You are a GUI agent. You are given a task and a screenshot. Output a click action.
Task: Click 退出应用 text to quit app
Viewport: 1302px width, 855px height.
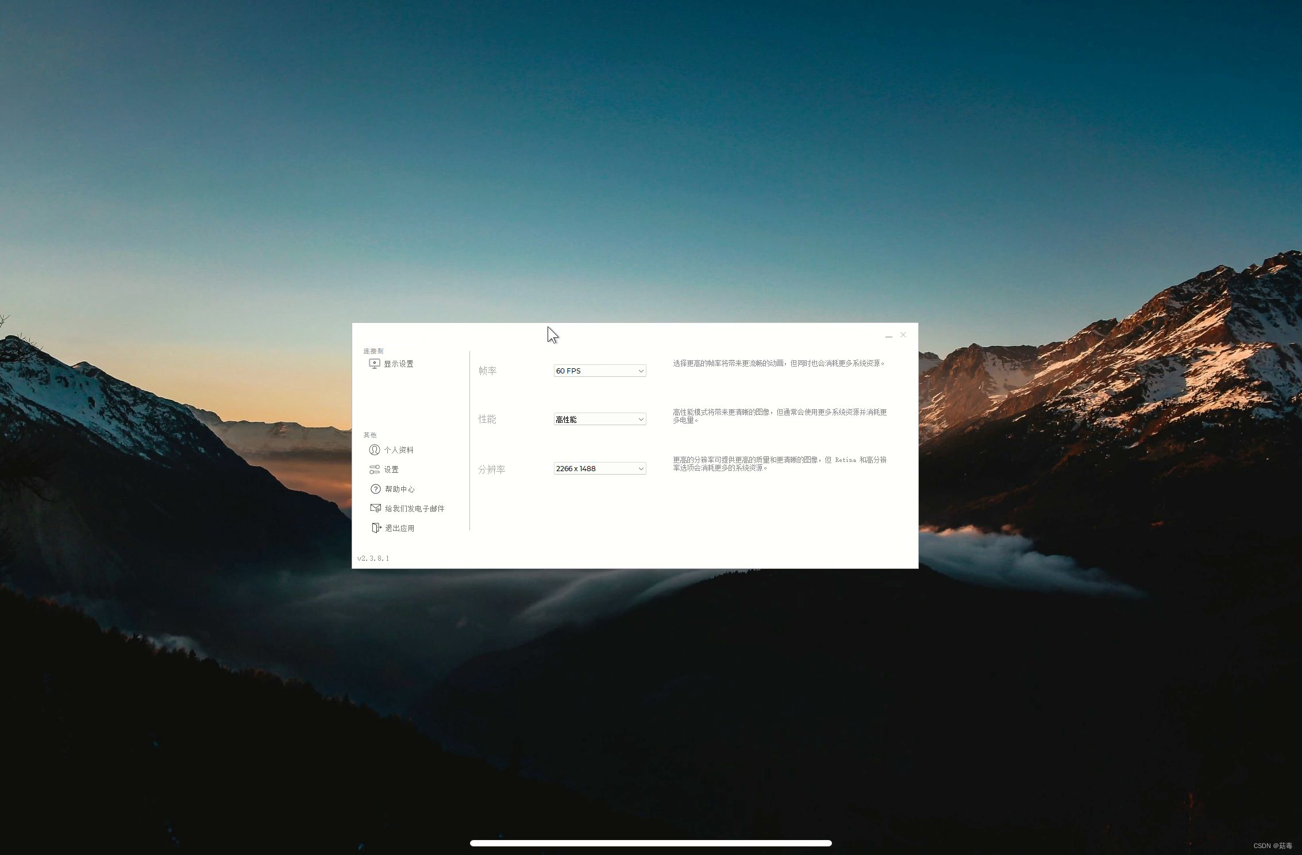(399, 528)
